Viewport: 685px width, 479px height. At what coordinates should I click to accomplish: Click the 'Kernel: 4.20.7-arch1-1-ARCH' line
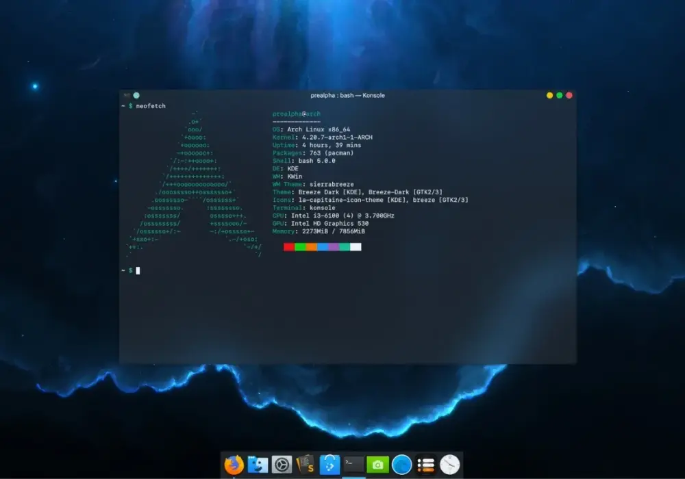[323, 138]
